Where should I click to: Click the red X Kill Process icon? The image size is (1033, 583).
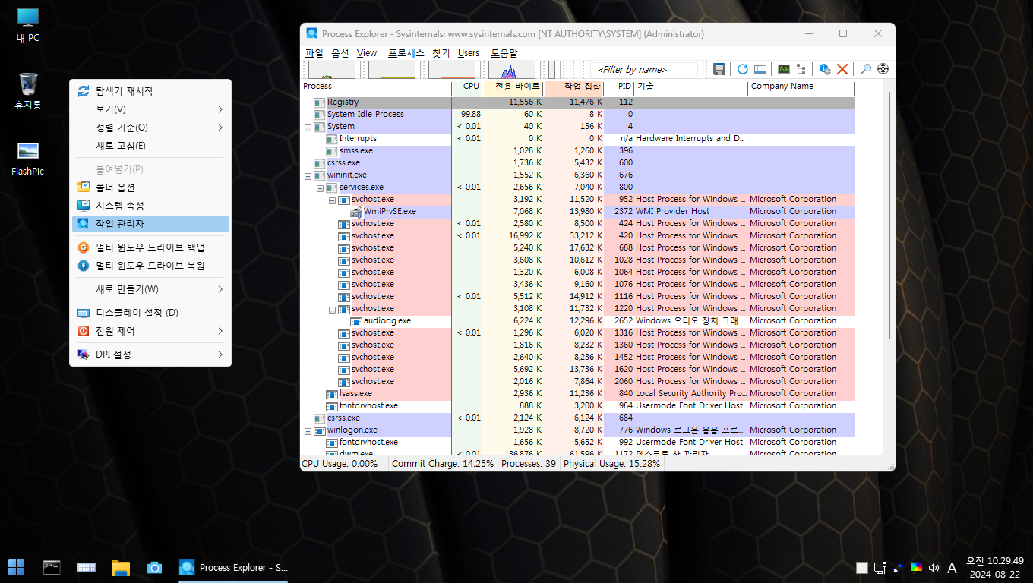[842, 69]
